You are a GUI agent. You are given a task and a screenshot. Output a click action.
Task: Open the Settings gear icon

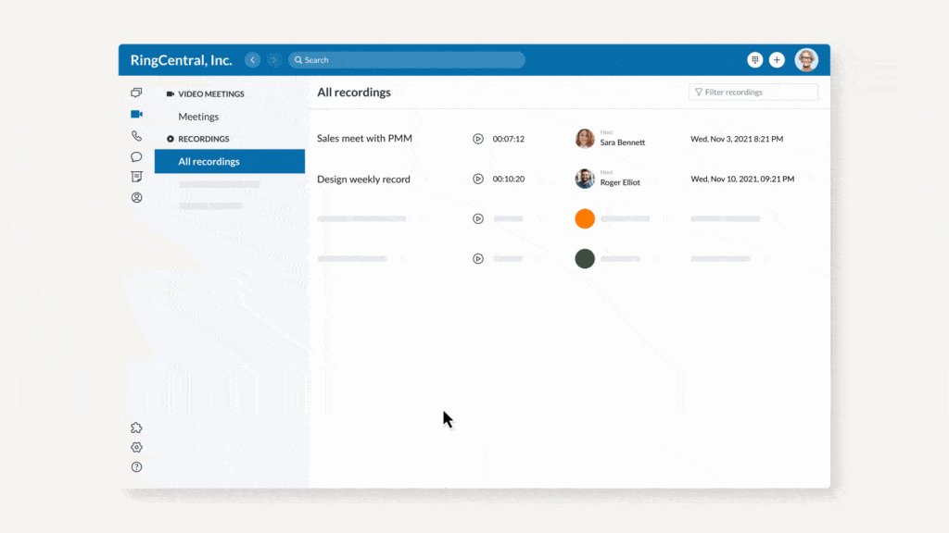(136, 447)
